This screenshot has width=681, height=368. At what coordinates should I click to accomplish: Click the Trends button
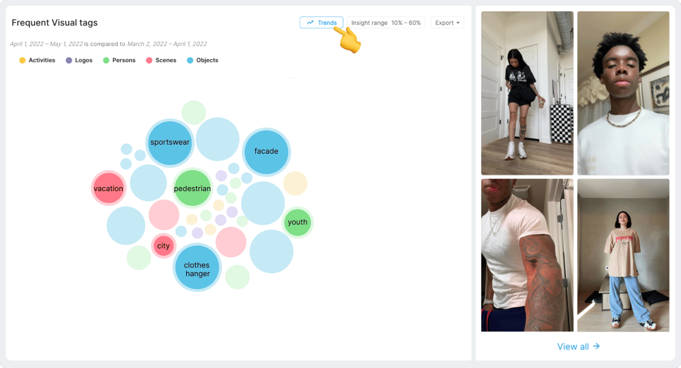(x=321, y=23)
